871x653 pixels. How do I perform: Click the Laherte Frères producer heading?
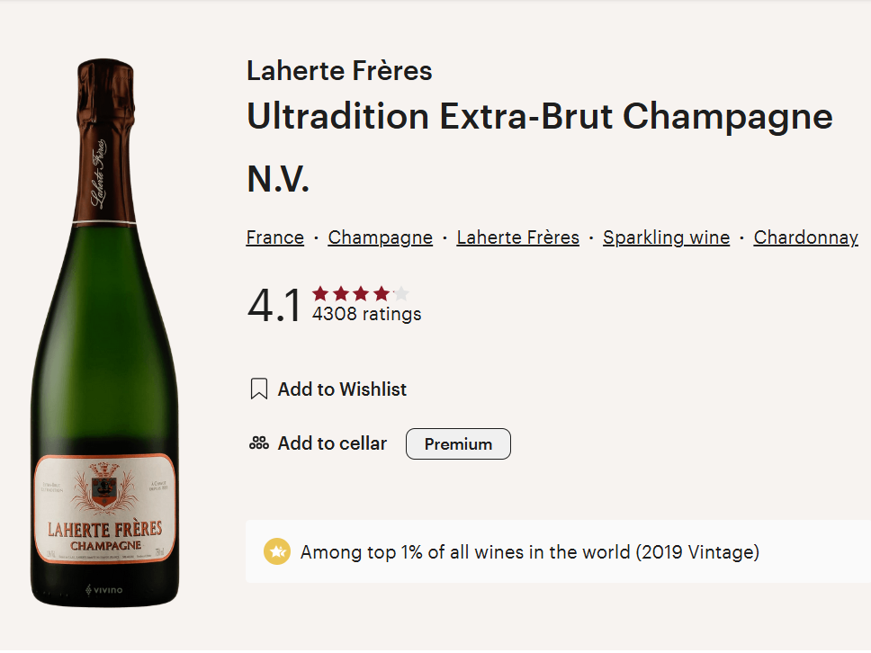click(x=339, y=70)
